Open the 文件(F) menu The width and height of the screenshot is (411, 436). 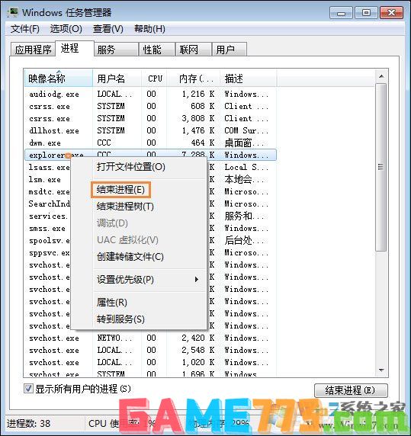click(x=25, y=29)
